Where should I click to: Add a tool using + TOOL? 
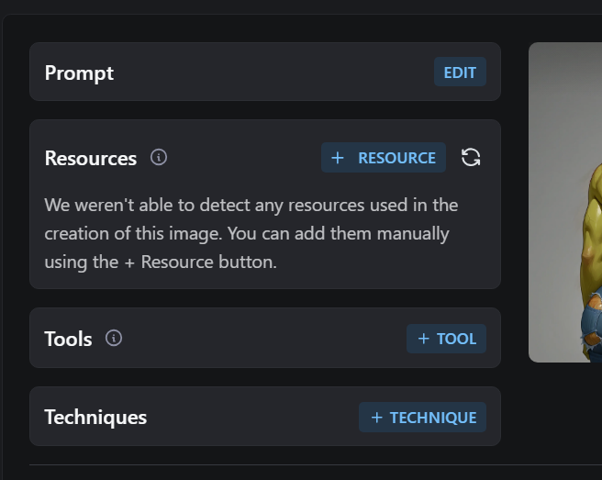click(446, 339)
